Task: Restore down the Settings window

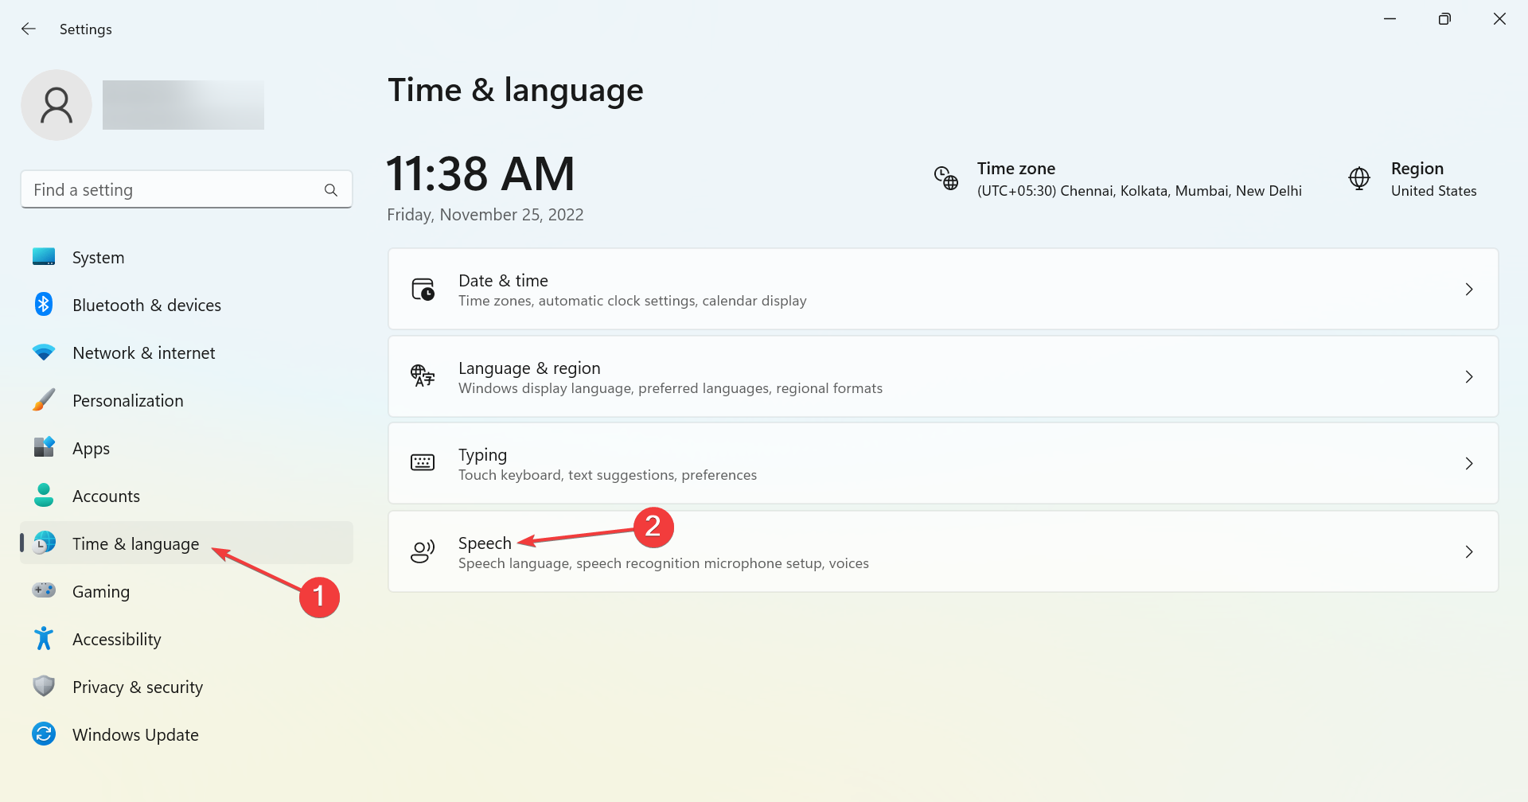Action: pos(1444,19)
